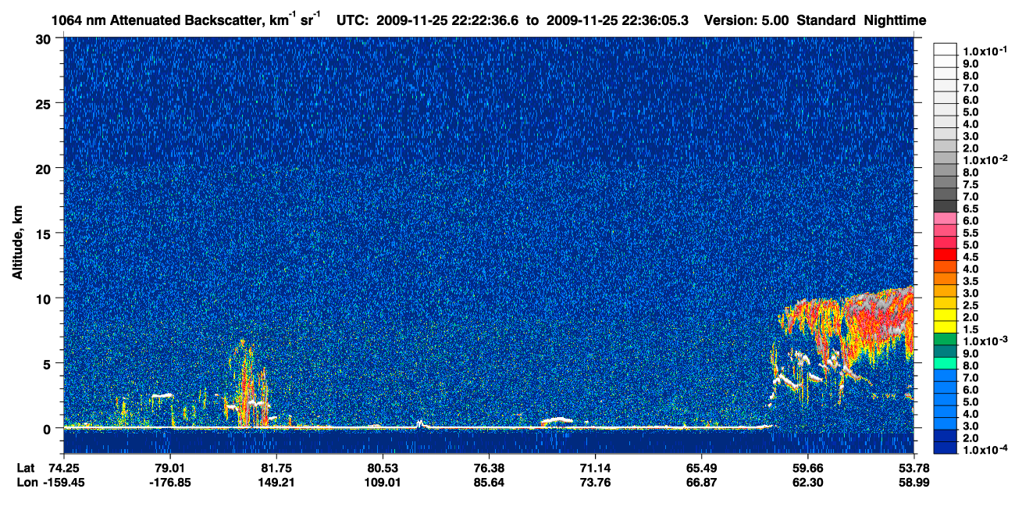This screenshot has height=521, width=1015.
Task: Click the colorbar label 4.5
Action: click(x=972, y=257)
